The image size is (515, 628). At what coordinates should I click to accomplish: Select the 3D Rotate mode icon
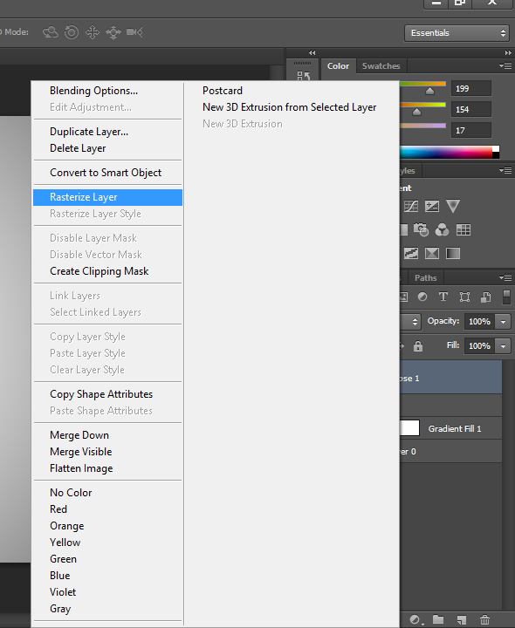(50, 32)
